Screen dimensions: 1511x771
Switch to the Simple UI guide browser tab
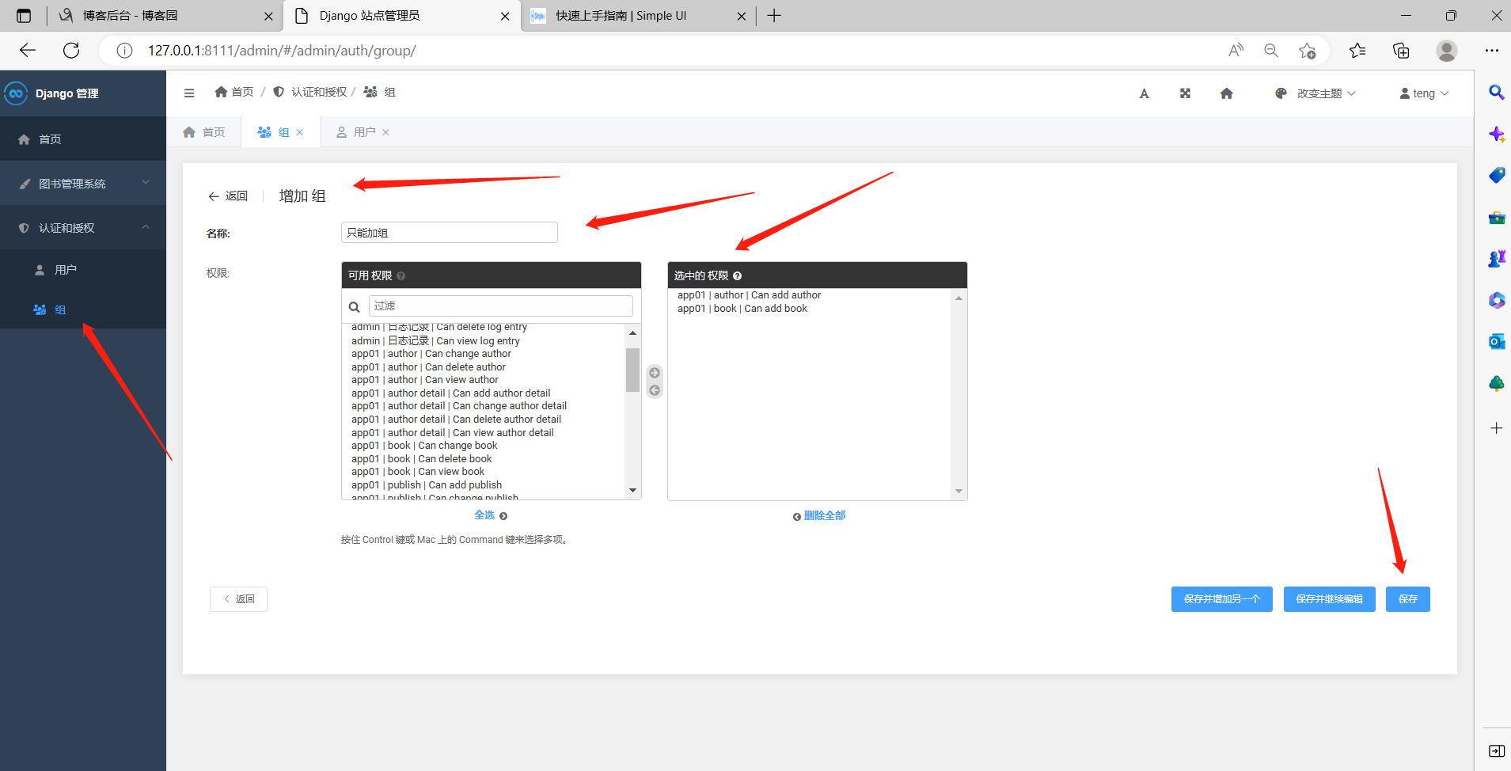tap(638, 16)
